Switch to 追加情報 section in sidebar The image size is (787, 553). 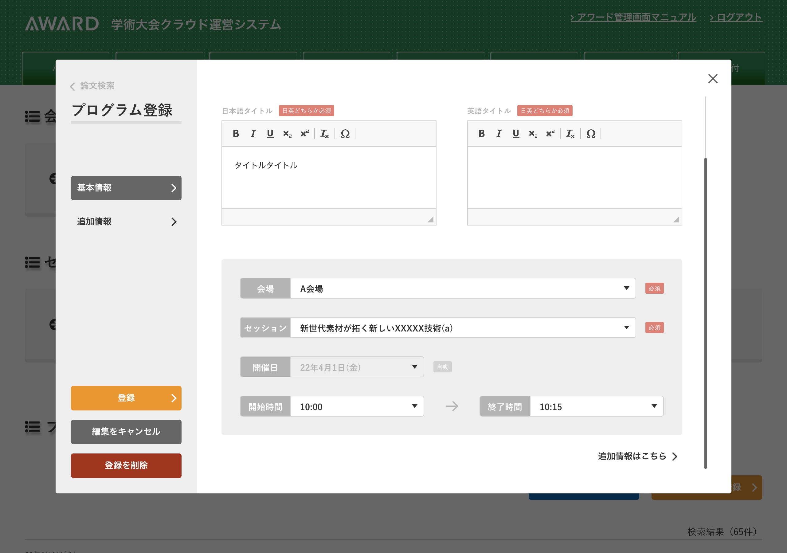pyautogui.click(x=126, y=222)
